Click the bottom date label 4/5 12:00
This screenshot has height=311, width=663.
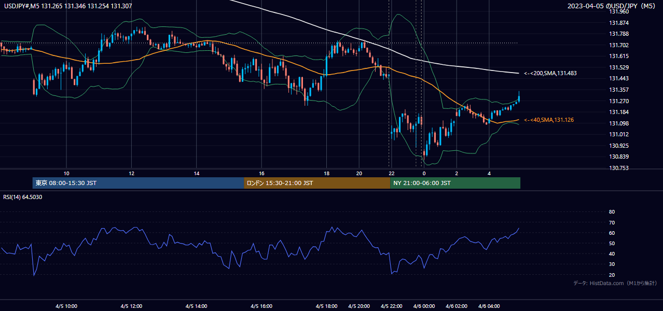point(131,306)
